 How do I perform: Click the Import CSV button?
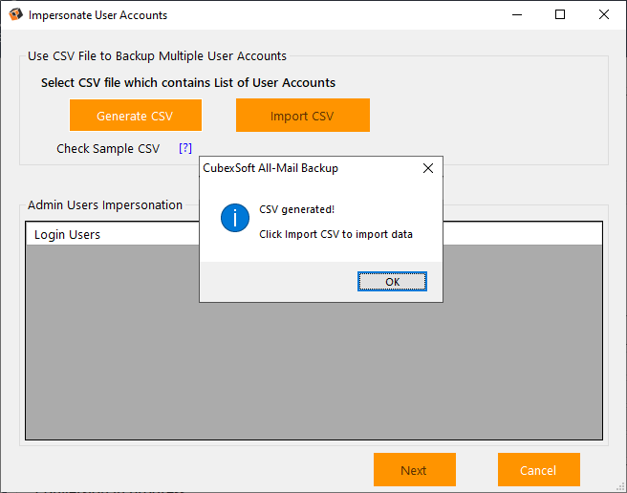(x=303, y=116)
